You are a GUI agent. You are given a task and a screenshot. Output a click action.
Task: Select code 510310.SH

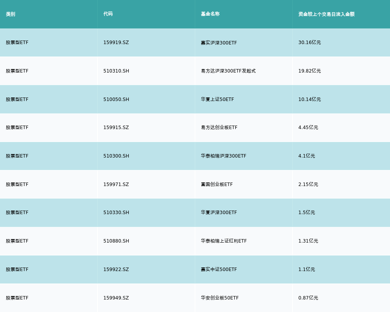tap(116, 71)
